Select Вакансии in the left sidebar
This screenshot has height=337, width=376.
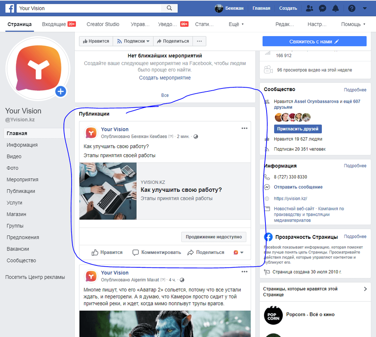(18, 249)
